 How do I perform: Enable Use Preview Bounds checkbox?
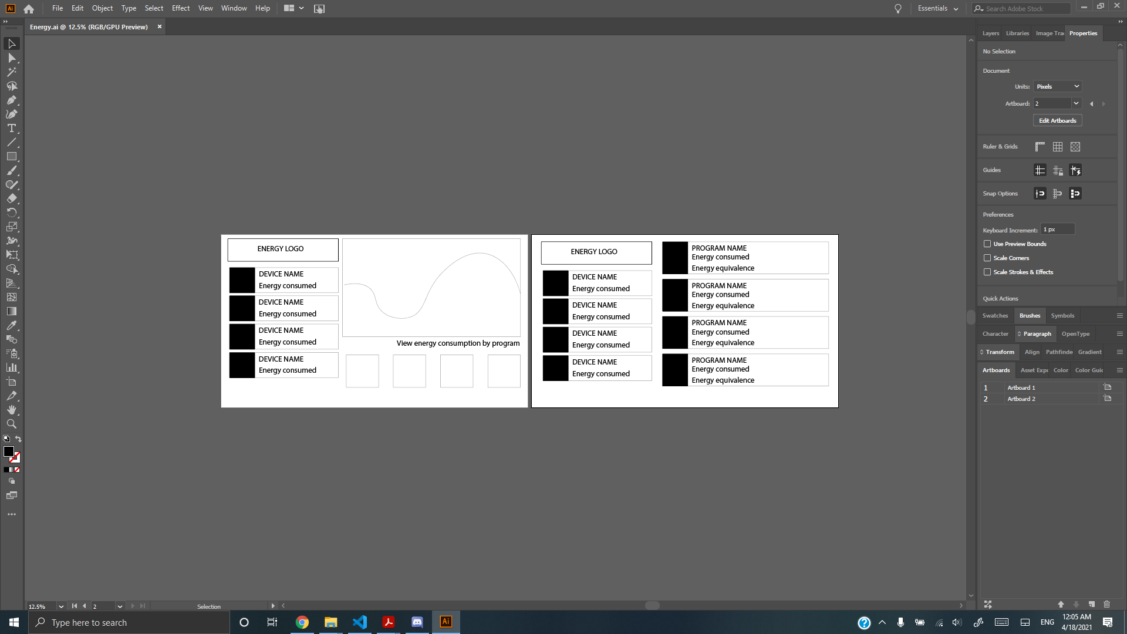pos(987,244)
